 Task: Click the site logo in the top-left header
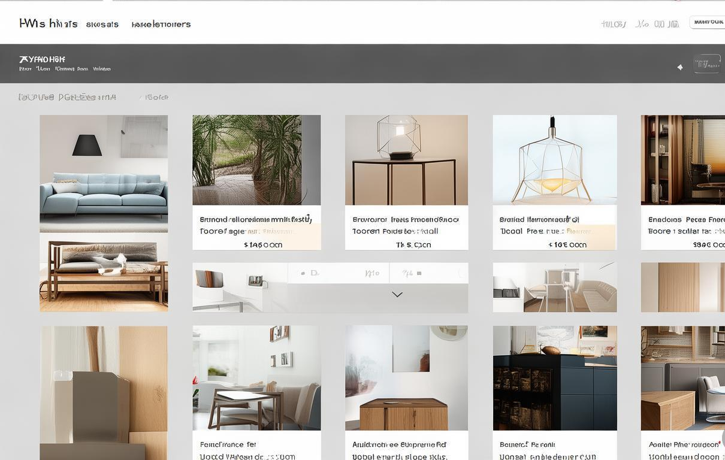point(49,23)
